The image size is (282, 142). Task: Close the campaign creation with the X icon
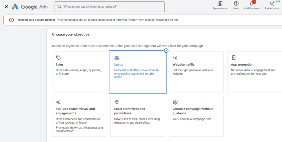[x=6, y=7]
